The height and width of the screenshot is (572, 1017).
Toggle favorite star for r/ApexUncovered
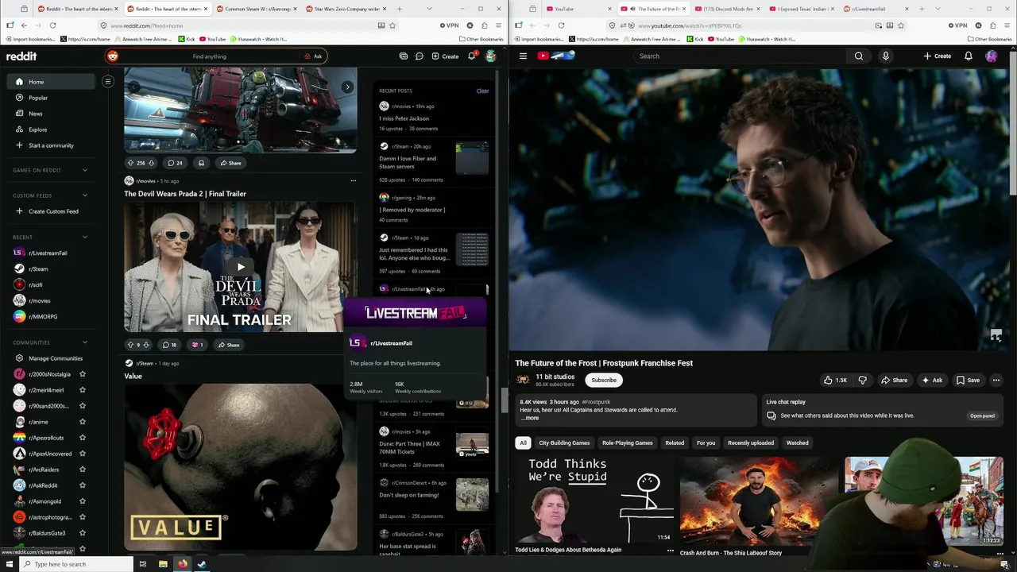coord(82,454)
